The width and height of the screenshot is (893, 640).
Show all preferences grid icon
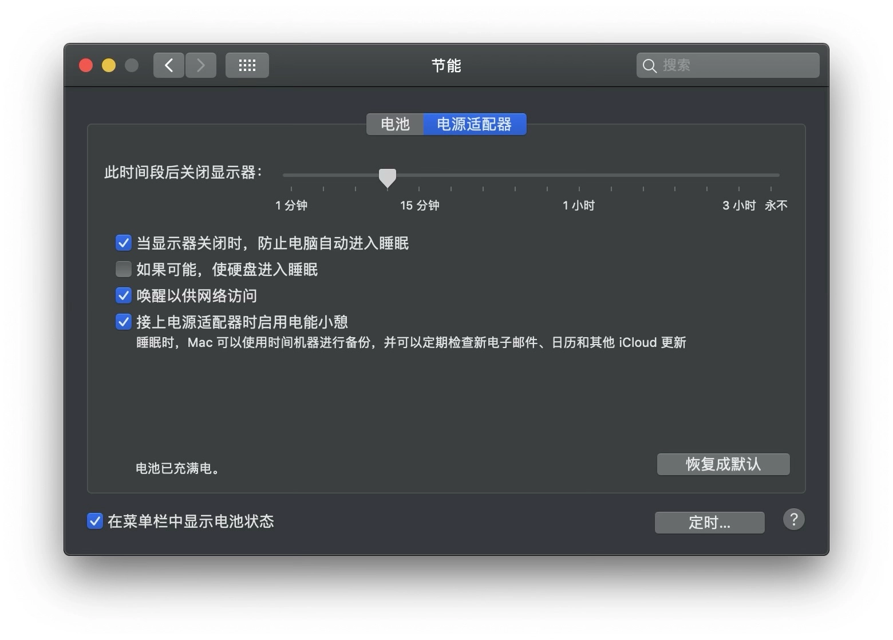pos(247,65)
